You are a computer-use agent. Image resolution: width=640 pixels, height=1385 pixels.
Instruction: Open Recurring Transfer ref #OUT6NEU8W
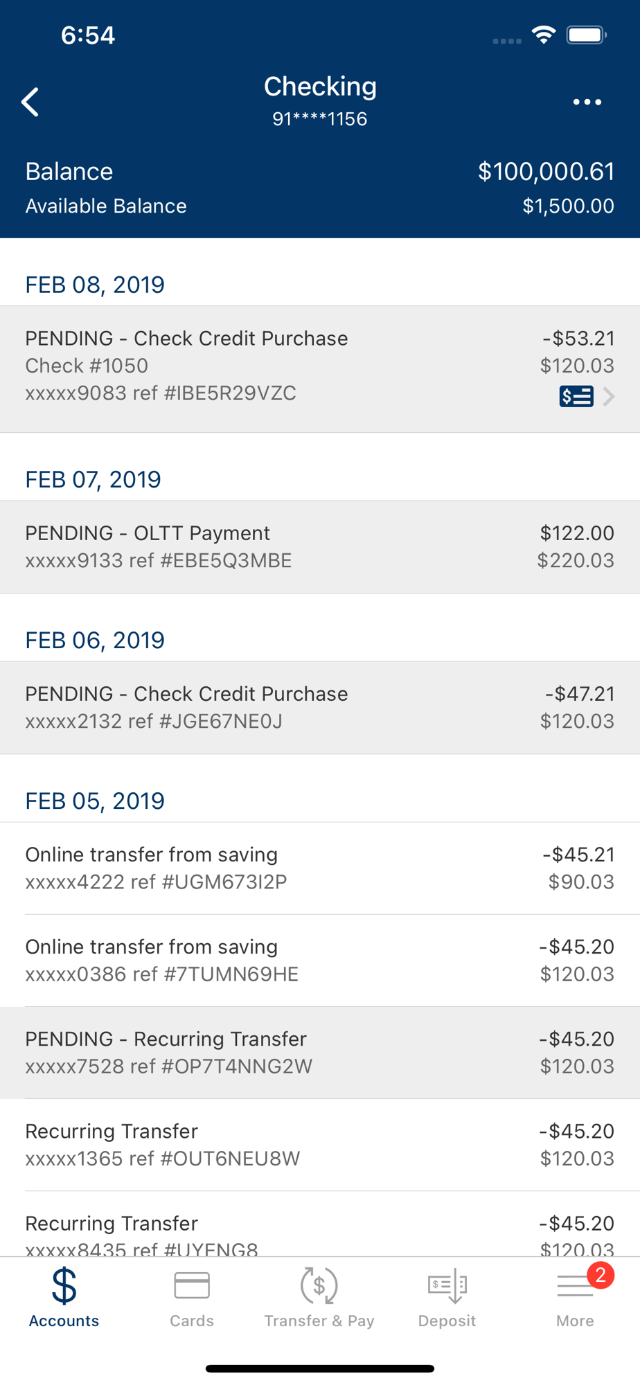pos(319,1144)
